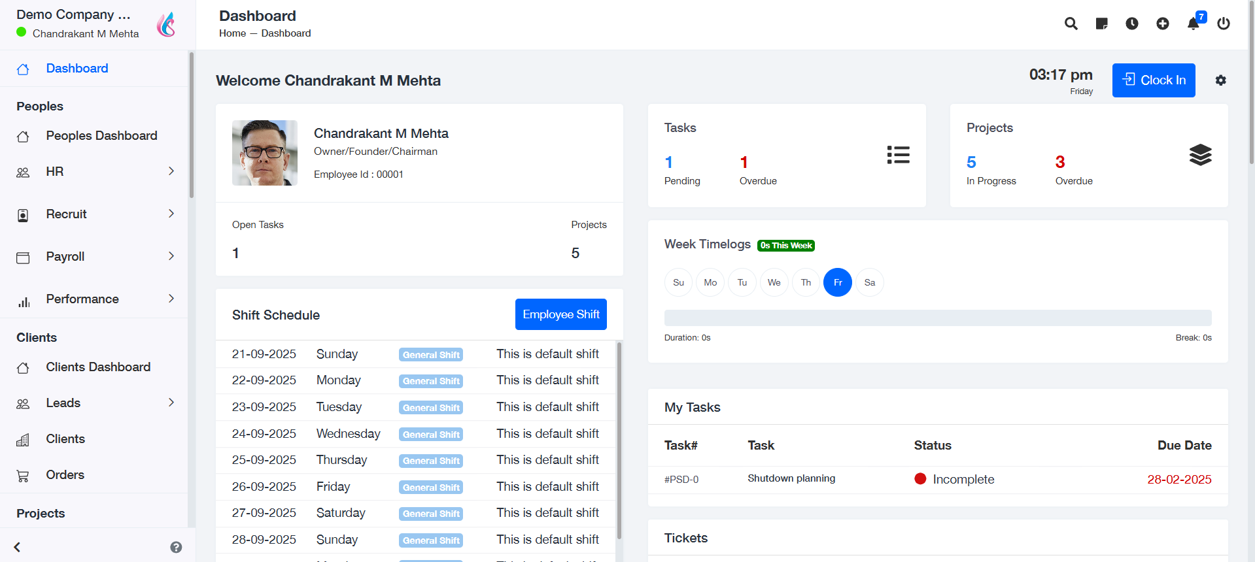Click the help question mark icon
The height and width of the screenshot is (562, 1255).
(x=176, y=547)
